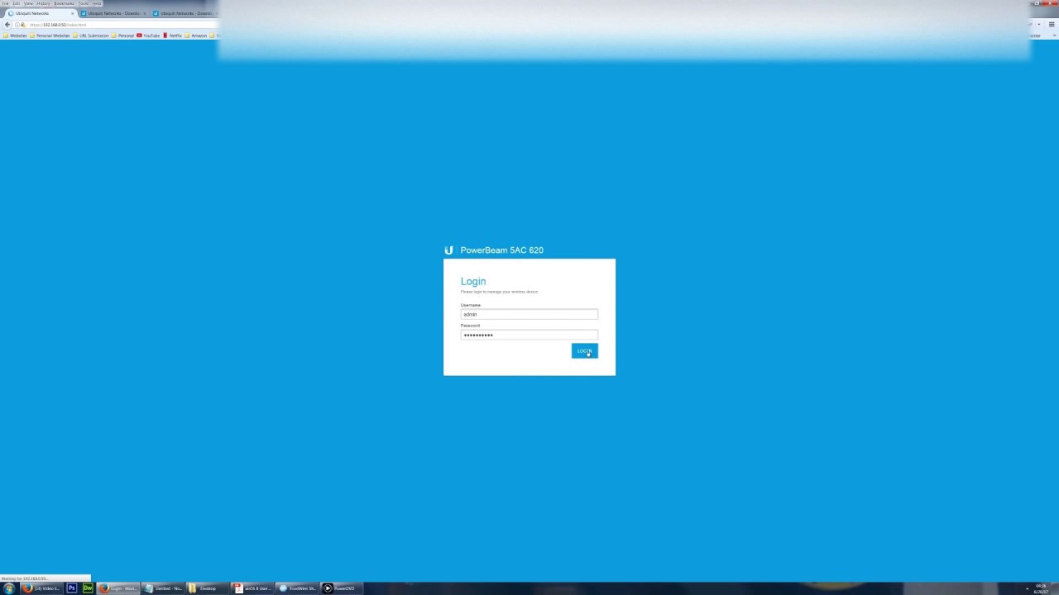This screenshot has height=595, width=1059.
Task: Open the Tools menu
Action: click(x=83, y=3)
